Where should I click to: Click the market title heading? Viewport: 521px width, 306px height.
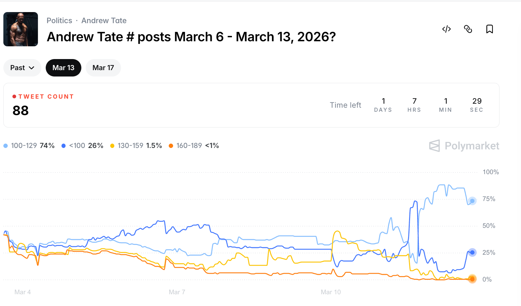191,37
